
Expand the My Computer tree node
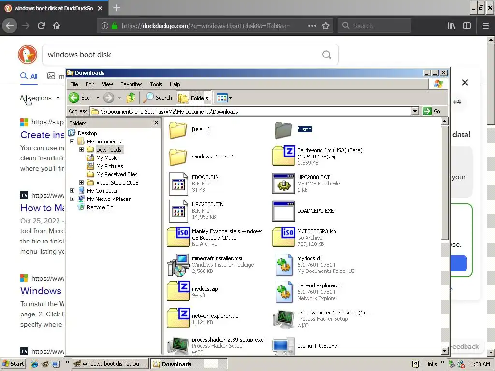click(x=73, y=190)
